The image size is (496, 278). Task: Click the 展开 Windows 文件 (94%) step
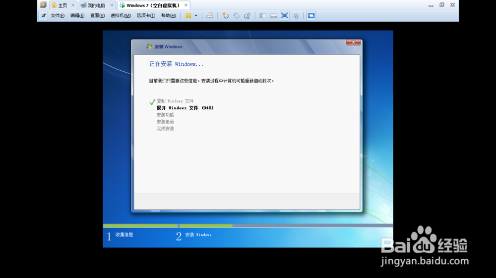tap(185, 108)
